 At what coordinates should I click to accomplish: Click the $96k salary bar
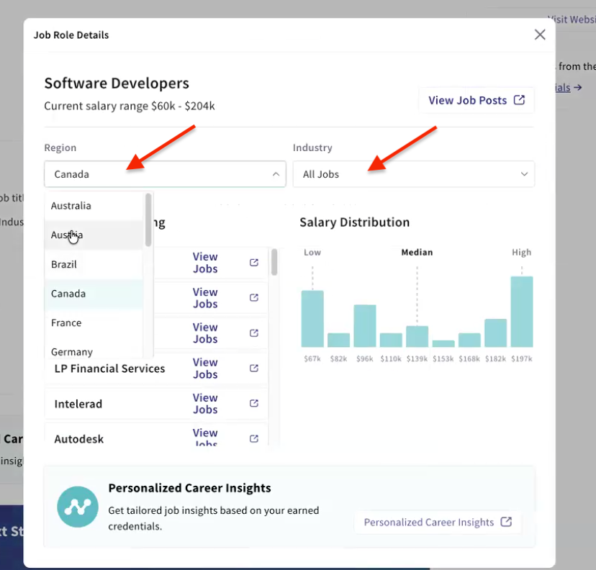point(365,325)
